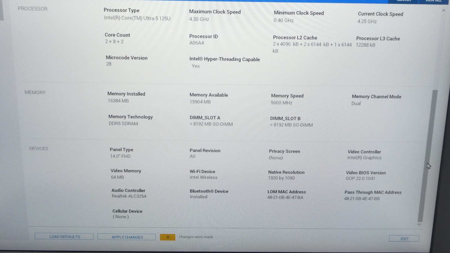Screen dimensions: 450x253
Task: Click the vertical scrollbar thumb
Action: click(x=428, y=156)
